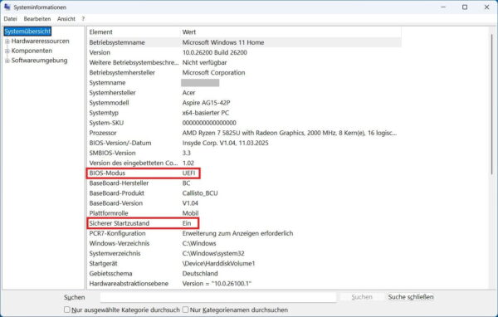
Task: Click into the Suchen text field
Action: [218, 297]
